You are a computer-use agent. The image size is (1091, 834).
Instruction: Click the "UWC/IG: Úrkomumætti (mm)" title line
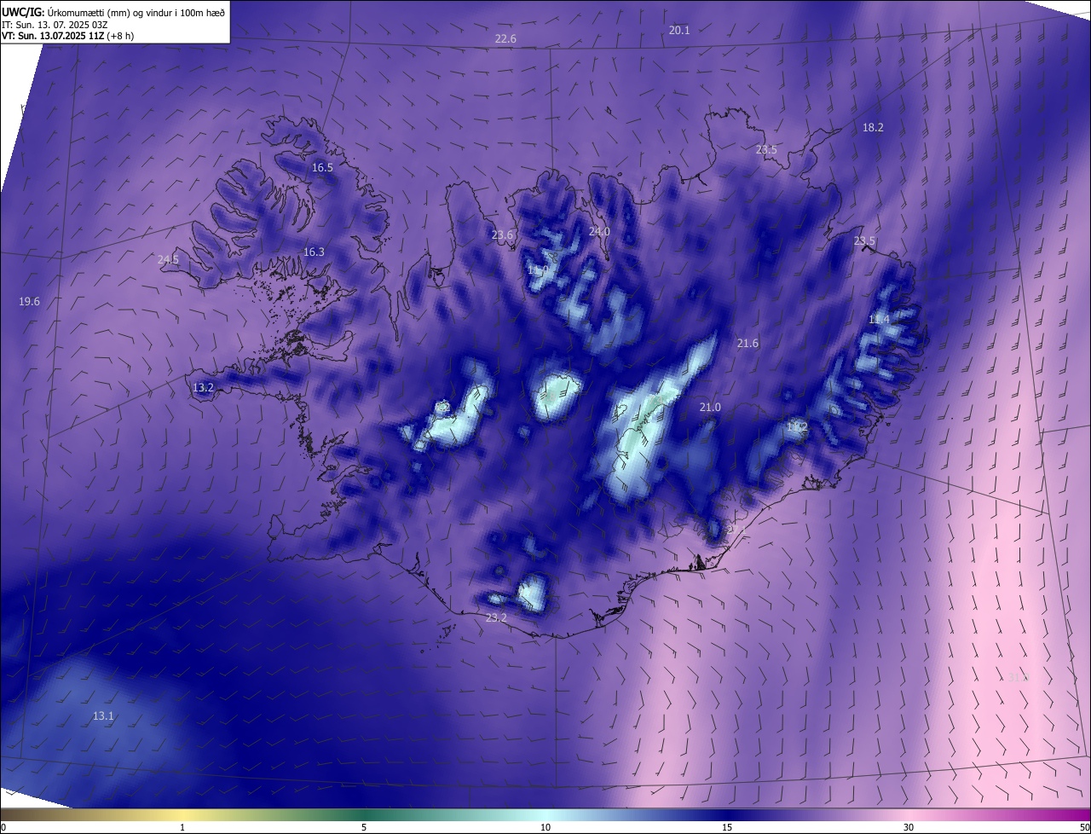(113, 12)
